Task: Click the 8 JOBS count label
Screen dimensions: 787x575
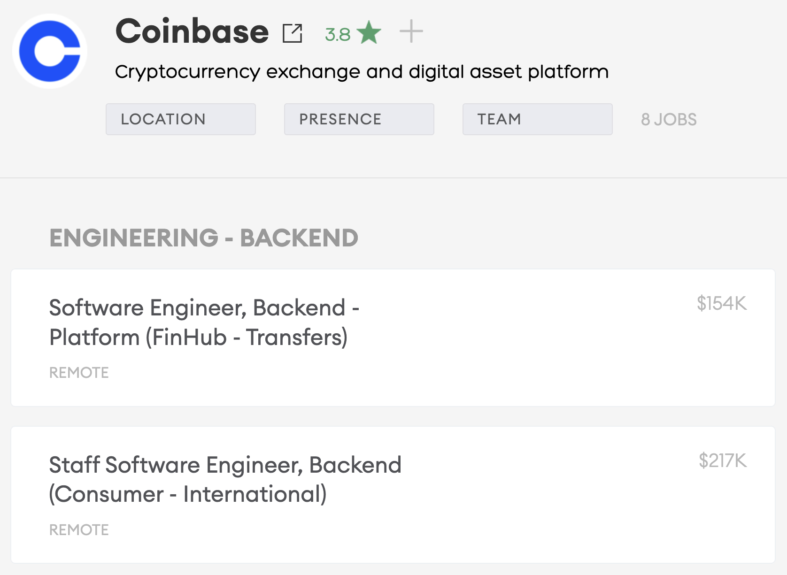Action: pyautogui.click(x=669, y=119)
